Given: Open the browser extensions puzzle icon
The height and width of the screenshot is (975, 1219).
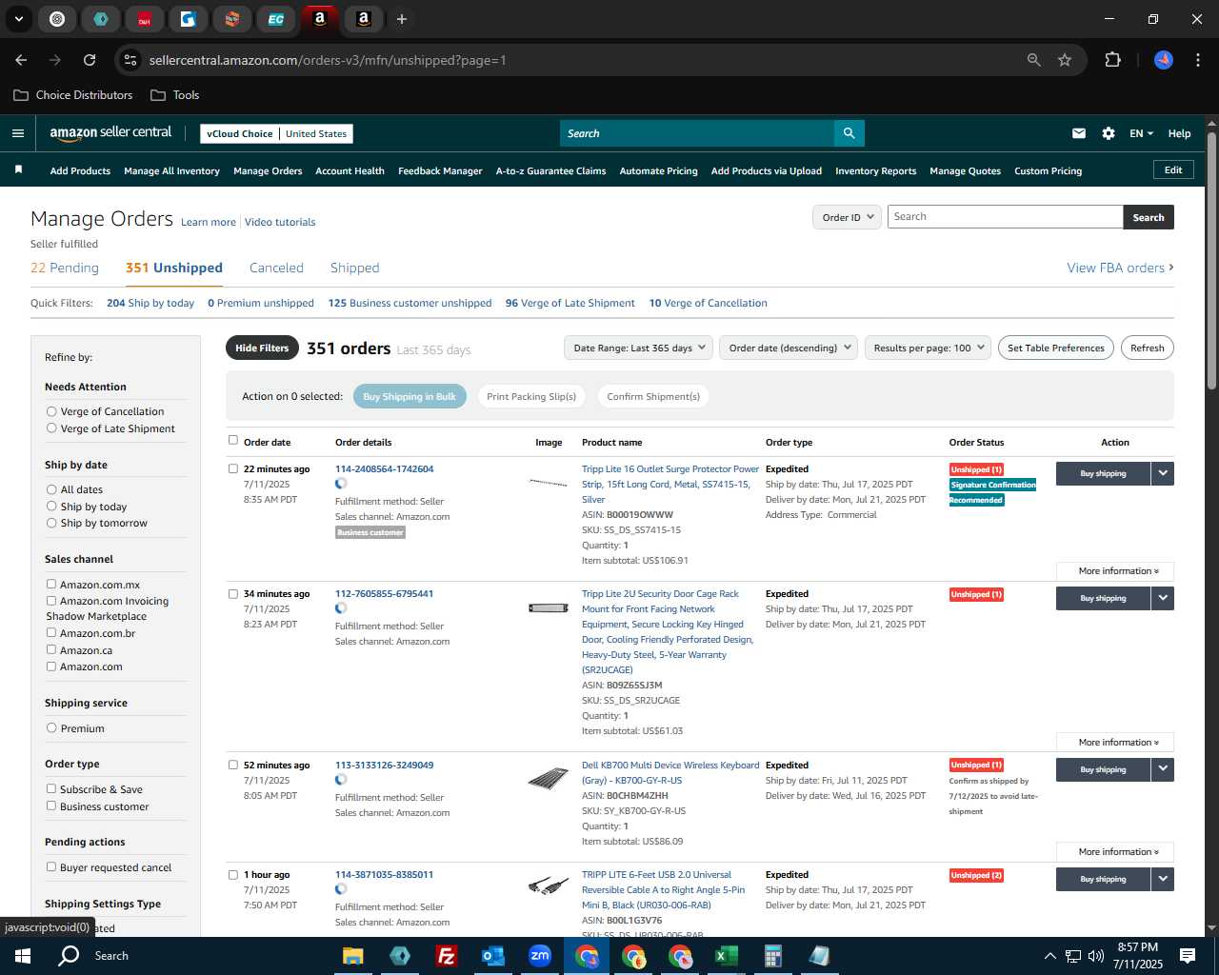Looking at the screenshot, I should click(x=1112, y=60).
